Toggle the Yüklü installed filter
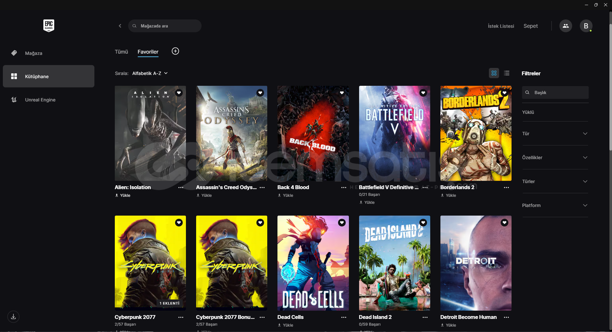 click(x=528, y=112)
